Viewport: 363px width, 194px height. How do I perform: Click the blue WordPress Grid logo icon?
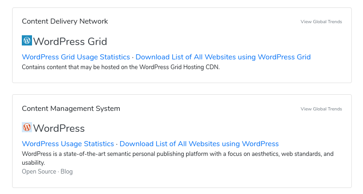(x=27, y=40)
